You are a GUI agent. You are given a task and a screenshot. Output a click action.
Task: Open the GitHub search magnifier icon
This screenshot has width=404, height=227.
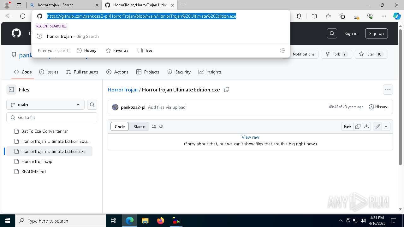pos(332,33)
